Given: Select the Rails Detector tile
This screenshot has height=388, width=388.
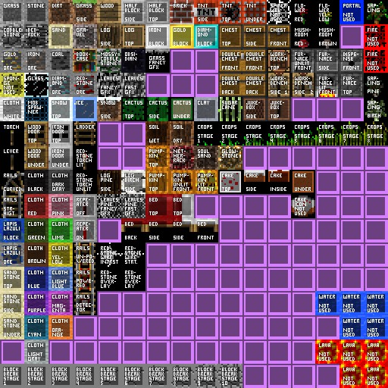Looking at the screenshot, I should pyautogui.click(x=85, y=303).
